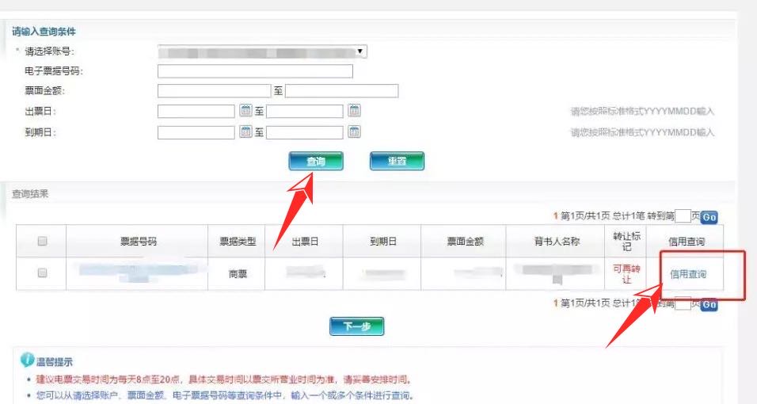Click the 商票 cell in the row

pyautogui.click(x=238, y=274)
